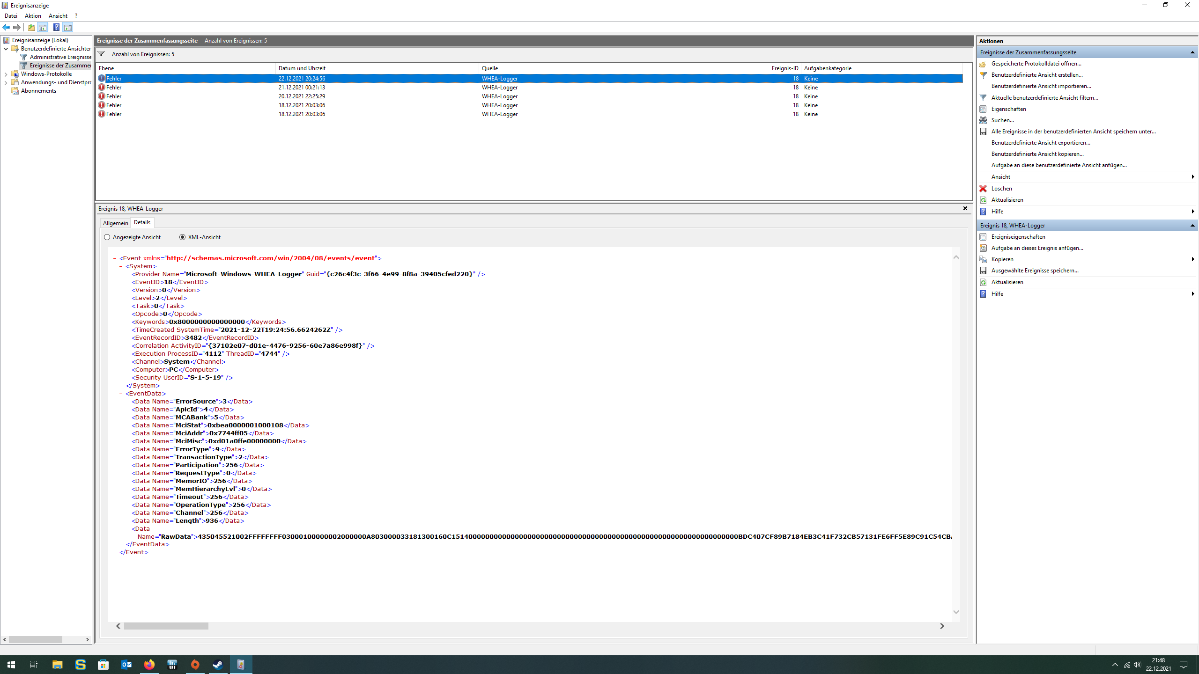Click the back arrow toolbar icon
Screen dimensions: 1199x674
tap(6, 27)
